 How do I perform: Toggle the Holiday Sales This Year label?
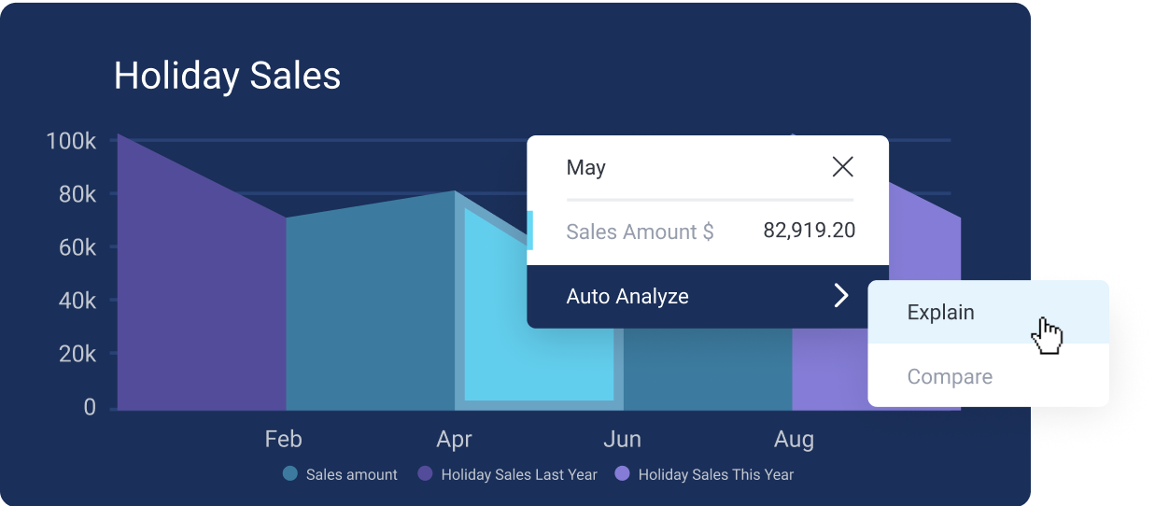pos(715,474)
